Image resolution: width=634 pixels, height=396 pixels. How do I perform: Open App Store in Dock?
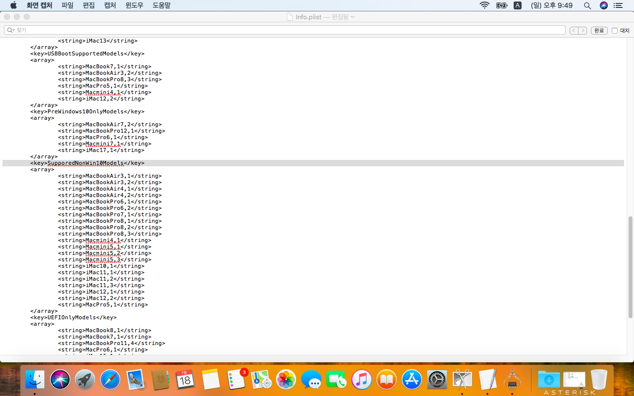pyautogui.click(x=412, y=380)
